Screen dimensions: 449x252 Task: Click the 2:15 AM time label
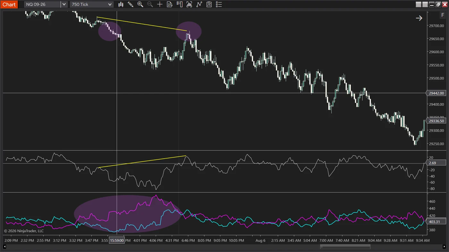click(x=278, y=240)
